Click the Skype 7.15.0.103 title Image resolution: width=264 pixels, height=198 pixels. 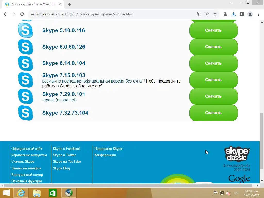pyautogui.click(x=64, y=75)
